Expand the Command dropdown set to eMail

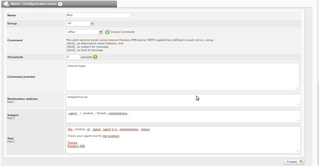tap(84, 32)
